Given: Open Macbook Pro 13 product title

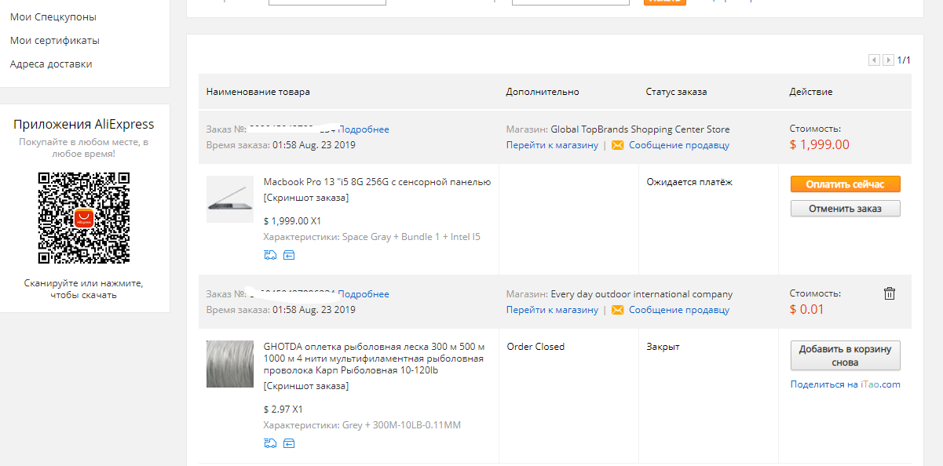Looking at the screenshot, I should (x=377, y=182).
